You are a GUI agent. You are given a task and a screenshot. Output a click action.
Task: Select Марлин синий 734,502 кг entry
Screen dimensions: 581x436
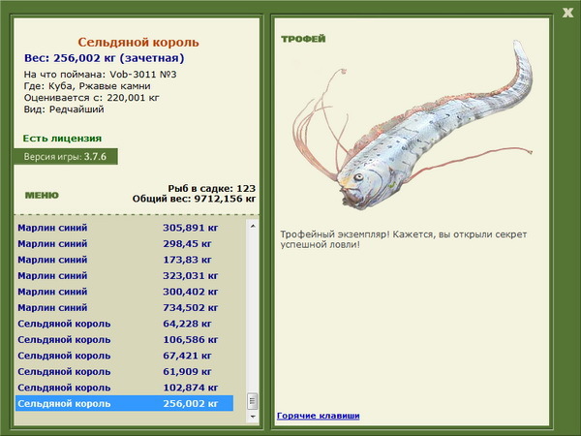tap(125, 307)
